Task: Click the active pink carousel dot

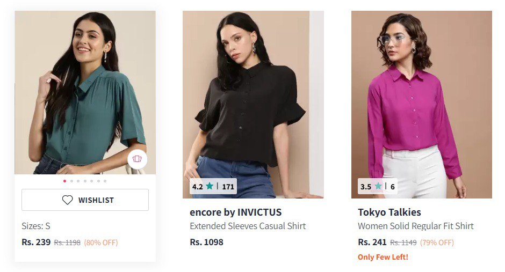Action: tap(65, 181)
